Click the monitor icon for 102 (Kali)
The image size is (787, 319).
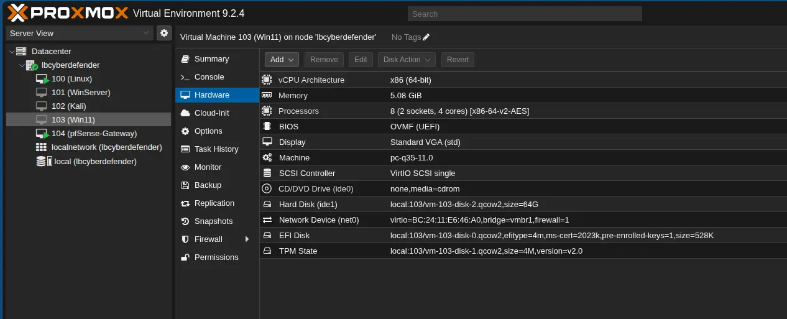click(42, 106)
